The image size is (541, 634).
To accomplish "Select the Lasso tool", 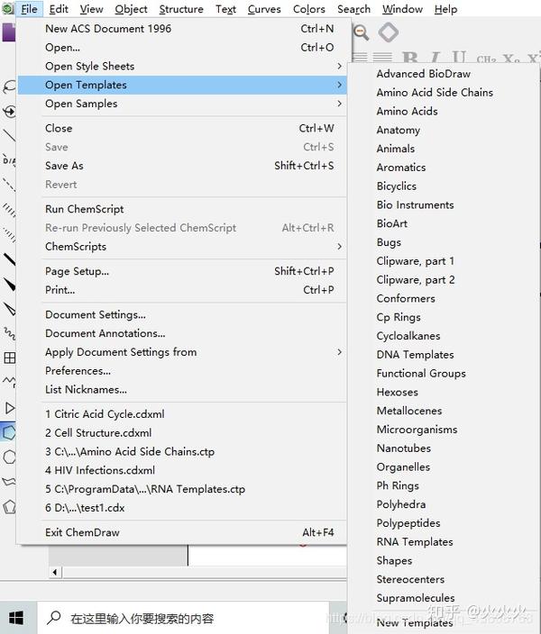I will [9, 86].
